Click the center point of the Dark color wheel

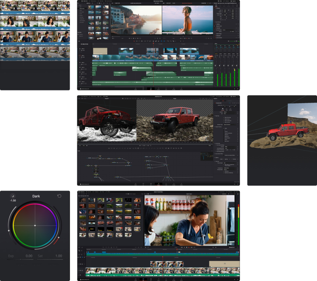tap(35, 225)
